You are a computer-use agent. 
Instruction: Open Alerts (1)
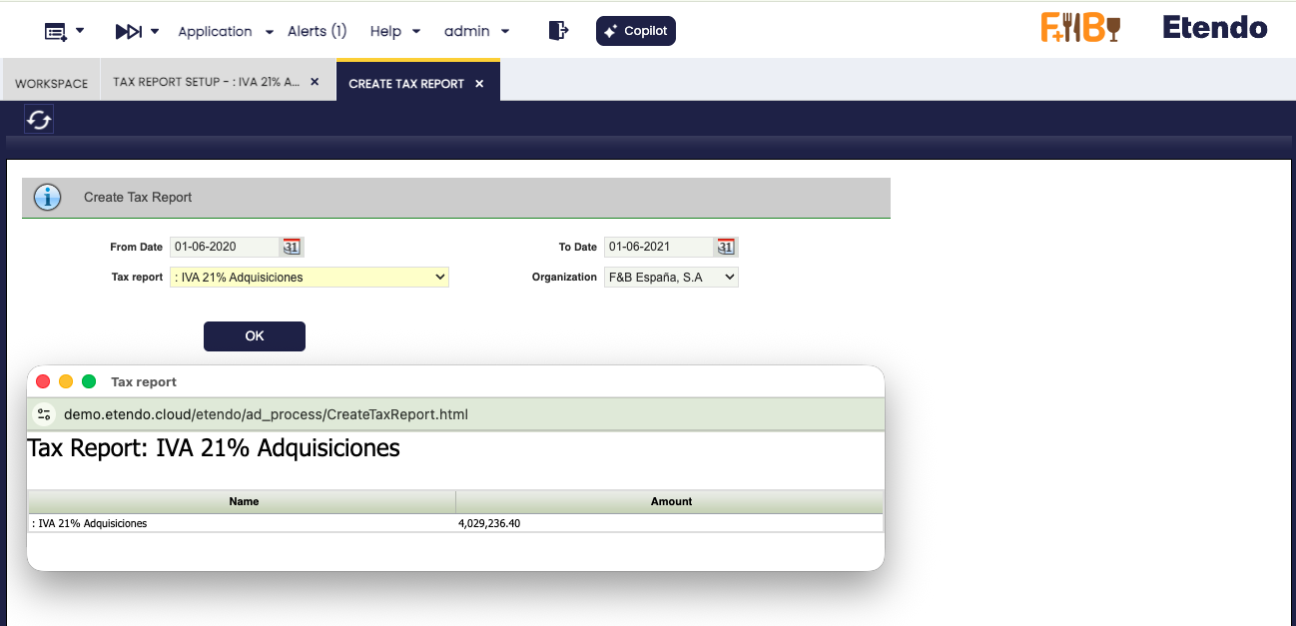[x=318, y=31]
